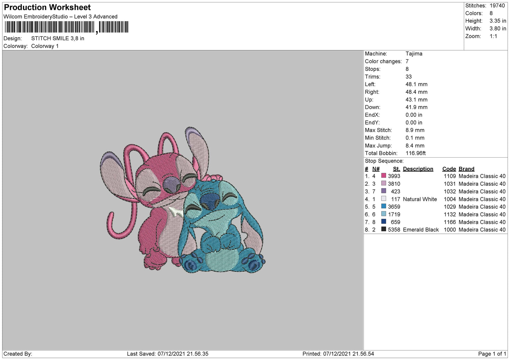The image size is (510, 360).
Task: Click the purple swatch with 423 stitches
Action: coord(384,191)
